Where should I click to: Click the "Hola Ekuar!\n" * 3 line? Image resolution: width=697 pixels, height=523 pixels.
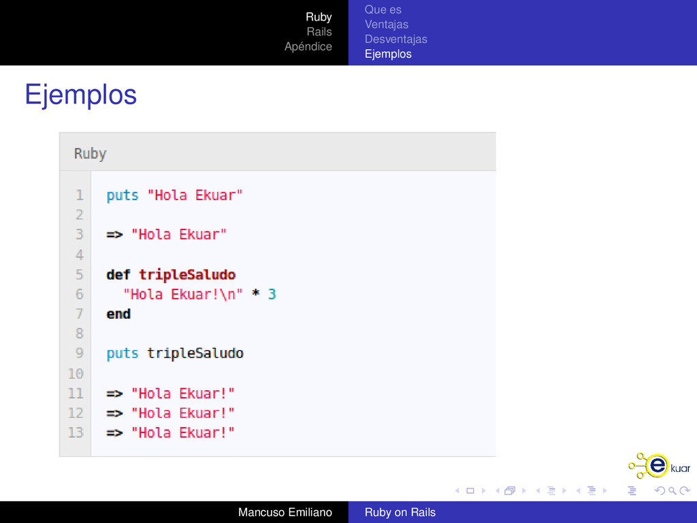pyautogui.click(x=199, y=294)
